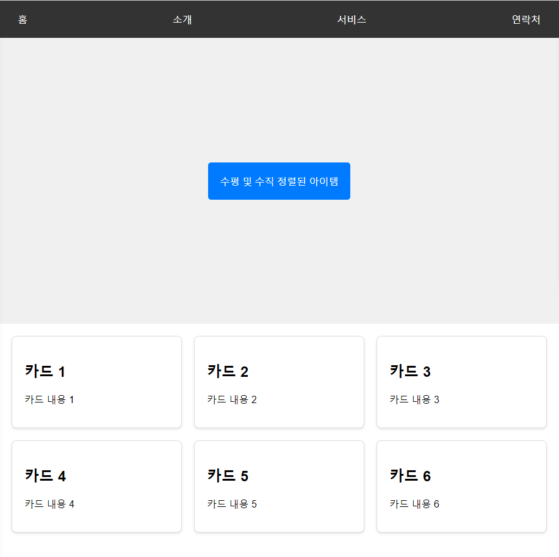Click the blue 수평 및 수직 정렬된 아이템 box
The width and height of the screenshot is (559, 557).
(x=279, y=181)
